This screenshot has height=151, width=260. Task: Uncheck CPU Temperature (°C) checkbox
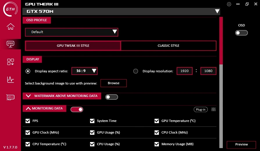28,144
